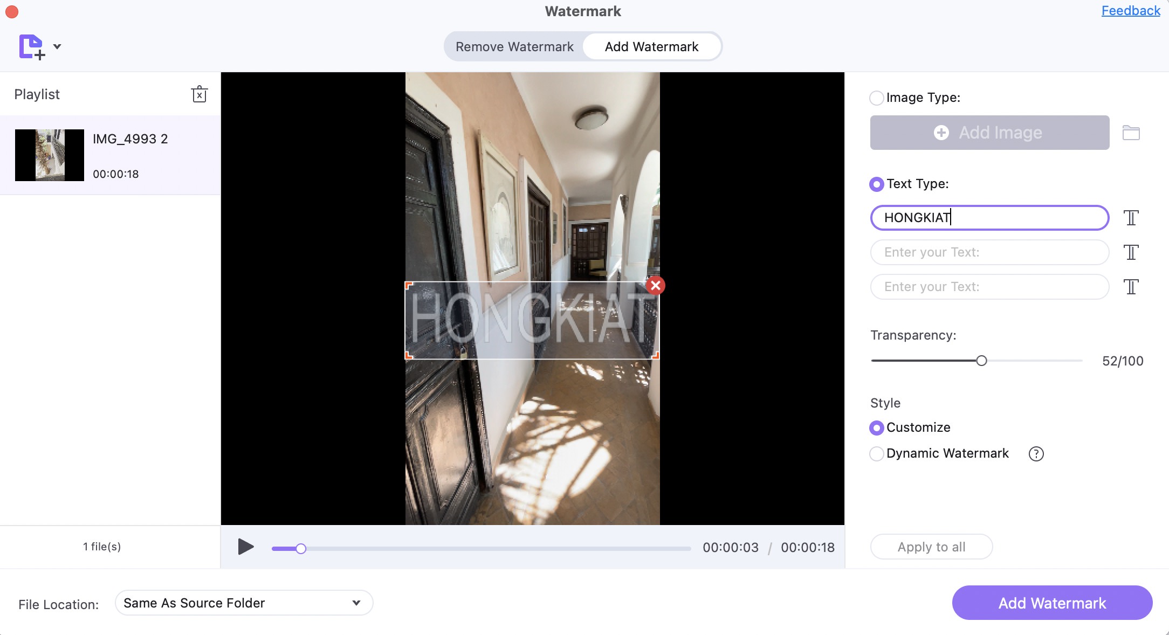Click the first text style icon
1169x635 pixels.
pos(1131,217)
